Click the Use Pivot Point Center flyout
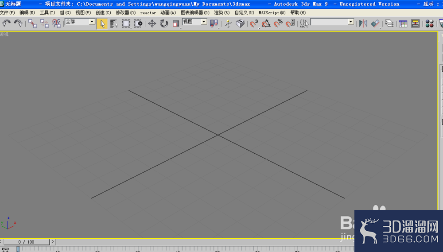This screenshot has width=443, height=252. [x=214, y=23]
